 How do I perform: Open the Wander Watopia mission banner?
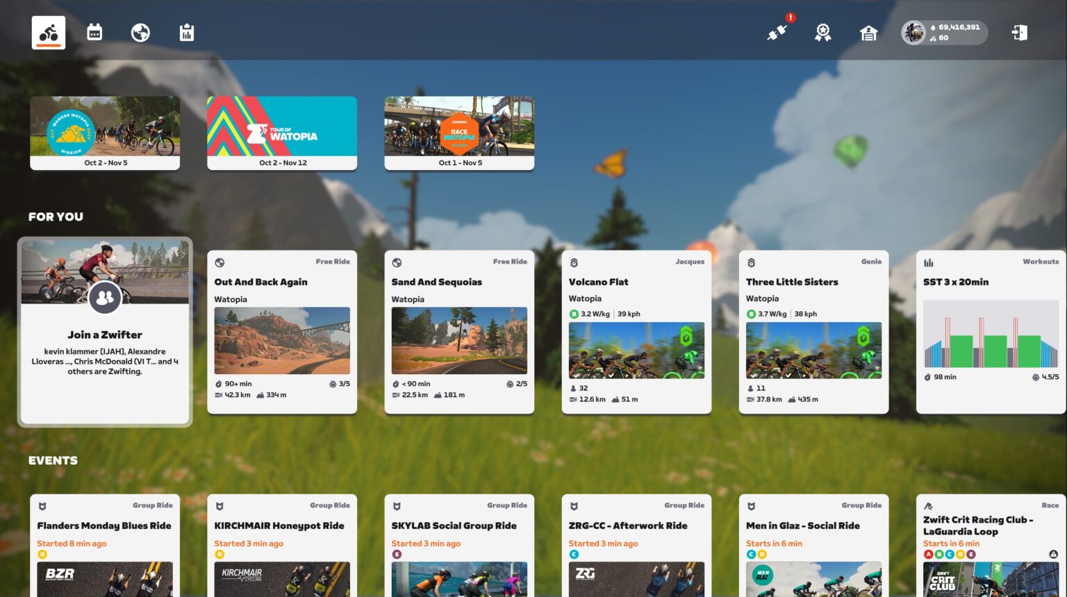point(105,133)
